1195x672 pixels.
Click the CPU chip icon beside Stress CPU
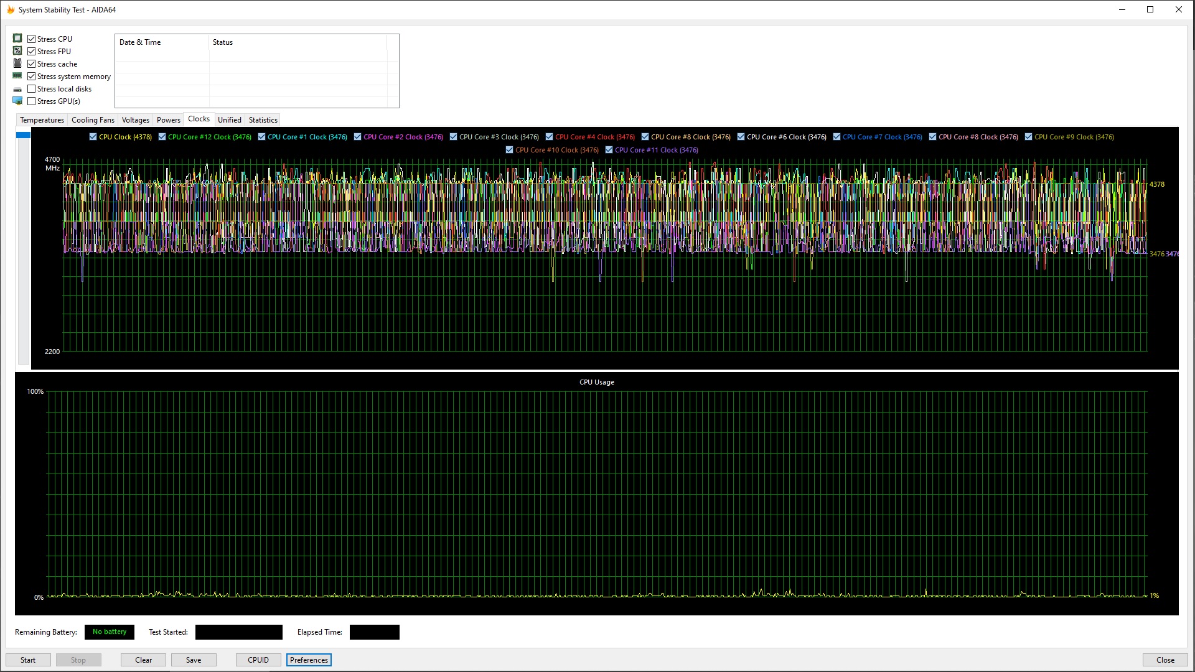(17, 39)
